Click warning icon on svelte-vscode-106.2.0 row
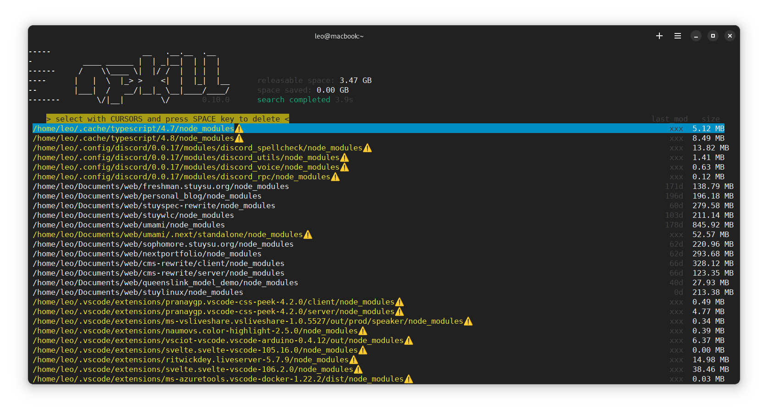This screenshot has height=415, width=768. 358,370
